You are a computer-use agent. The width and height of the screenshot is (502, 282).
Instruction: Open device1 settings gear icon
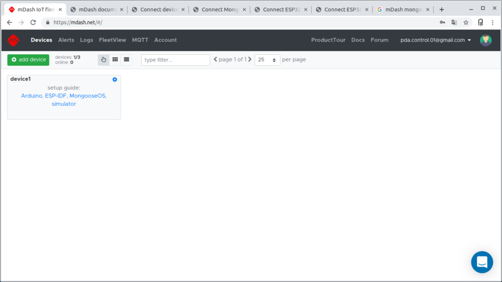coord(115,80)
